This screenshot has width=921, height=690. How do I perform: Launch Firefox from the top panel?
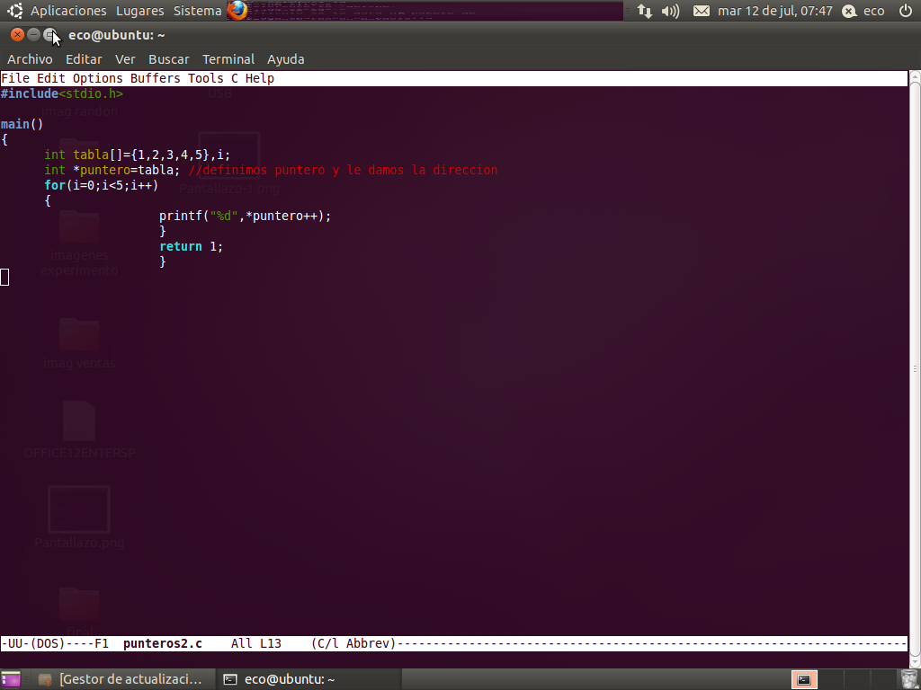pos(237,11)
